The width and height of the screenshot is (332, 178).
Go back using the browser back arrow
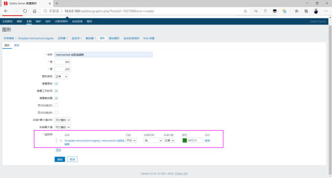6,11
